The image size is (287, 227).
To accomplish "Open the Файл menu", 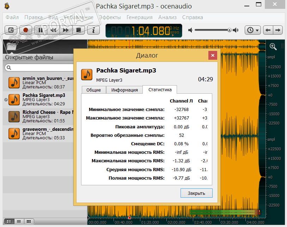I will (12, 17).
